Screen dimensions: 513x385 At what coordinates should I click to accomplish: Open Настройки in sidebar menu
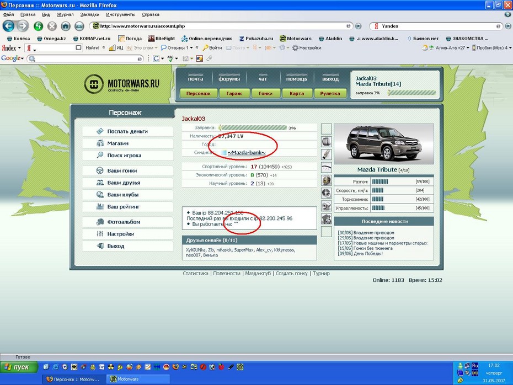tap(127, 234)
